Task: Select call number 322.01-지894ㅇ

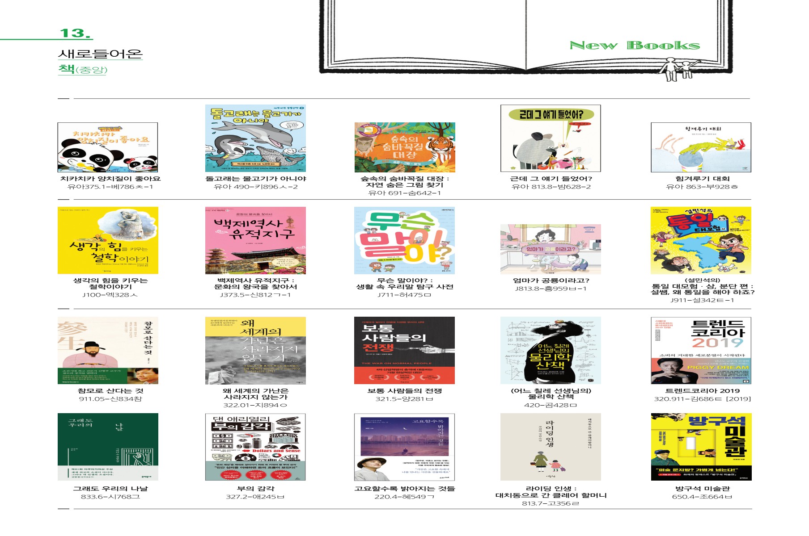Action: coord(255,405)
